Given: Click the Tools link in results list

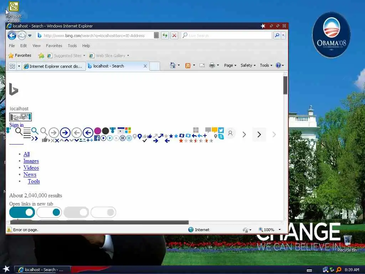Looking at the screenshot, I should point(34,181).
